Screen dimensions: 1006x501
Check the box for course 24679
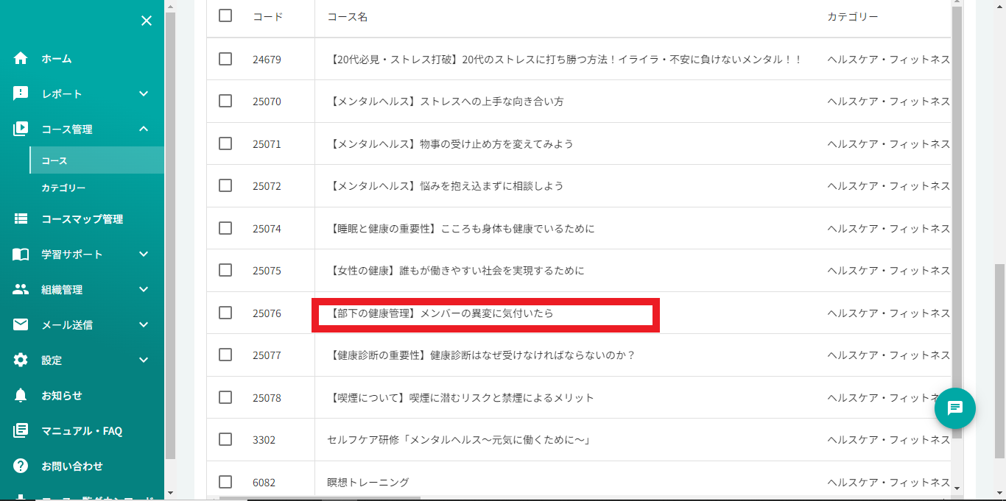pyautogui.click(x=225, y=59)
